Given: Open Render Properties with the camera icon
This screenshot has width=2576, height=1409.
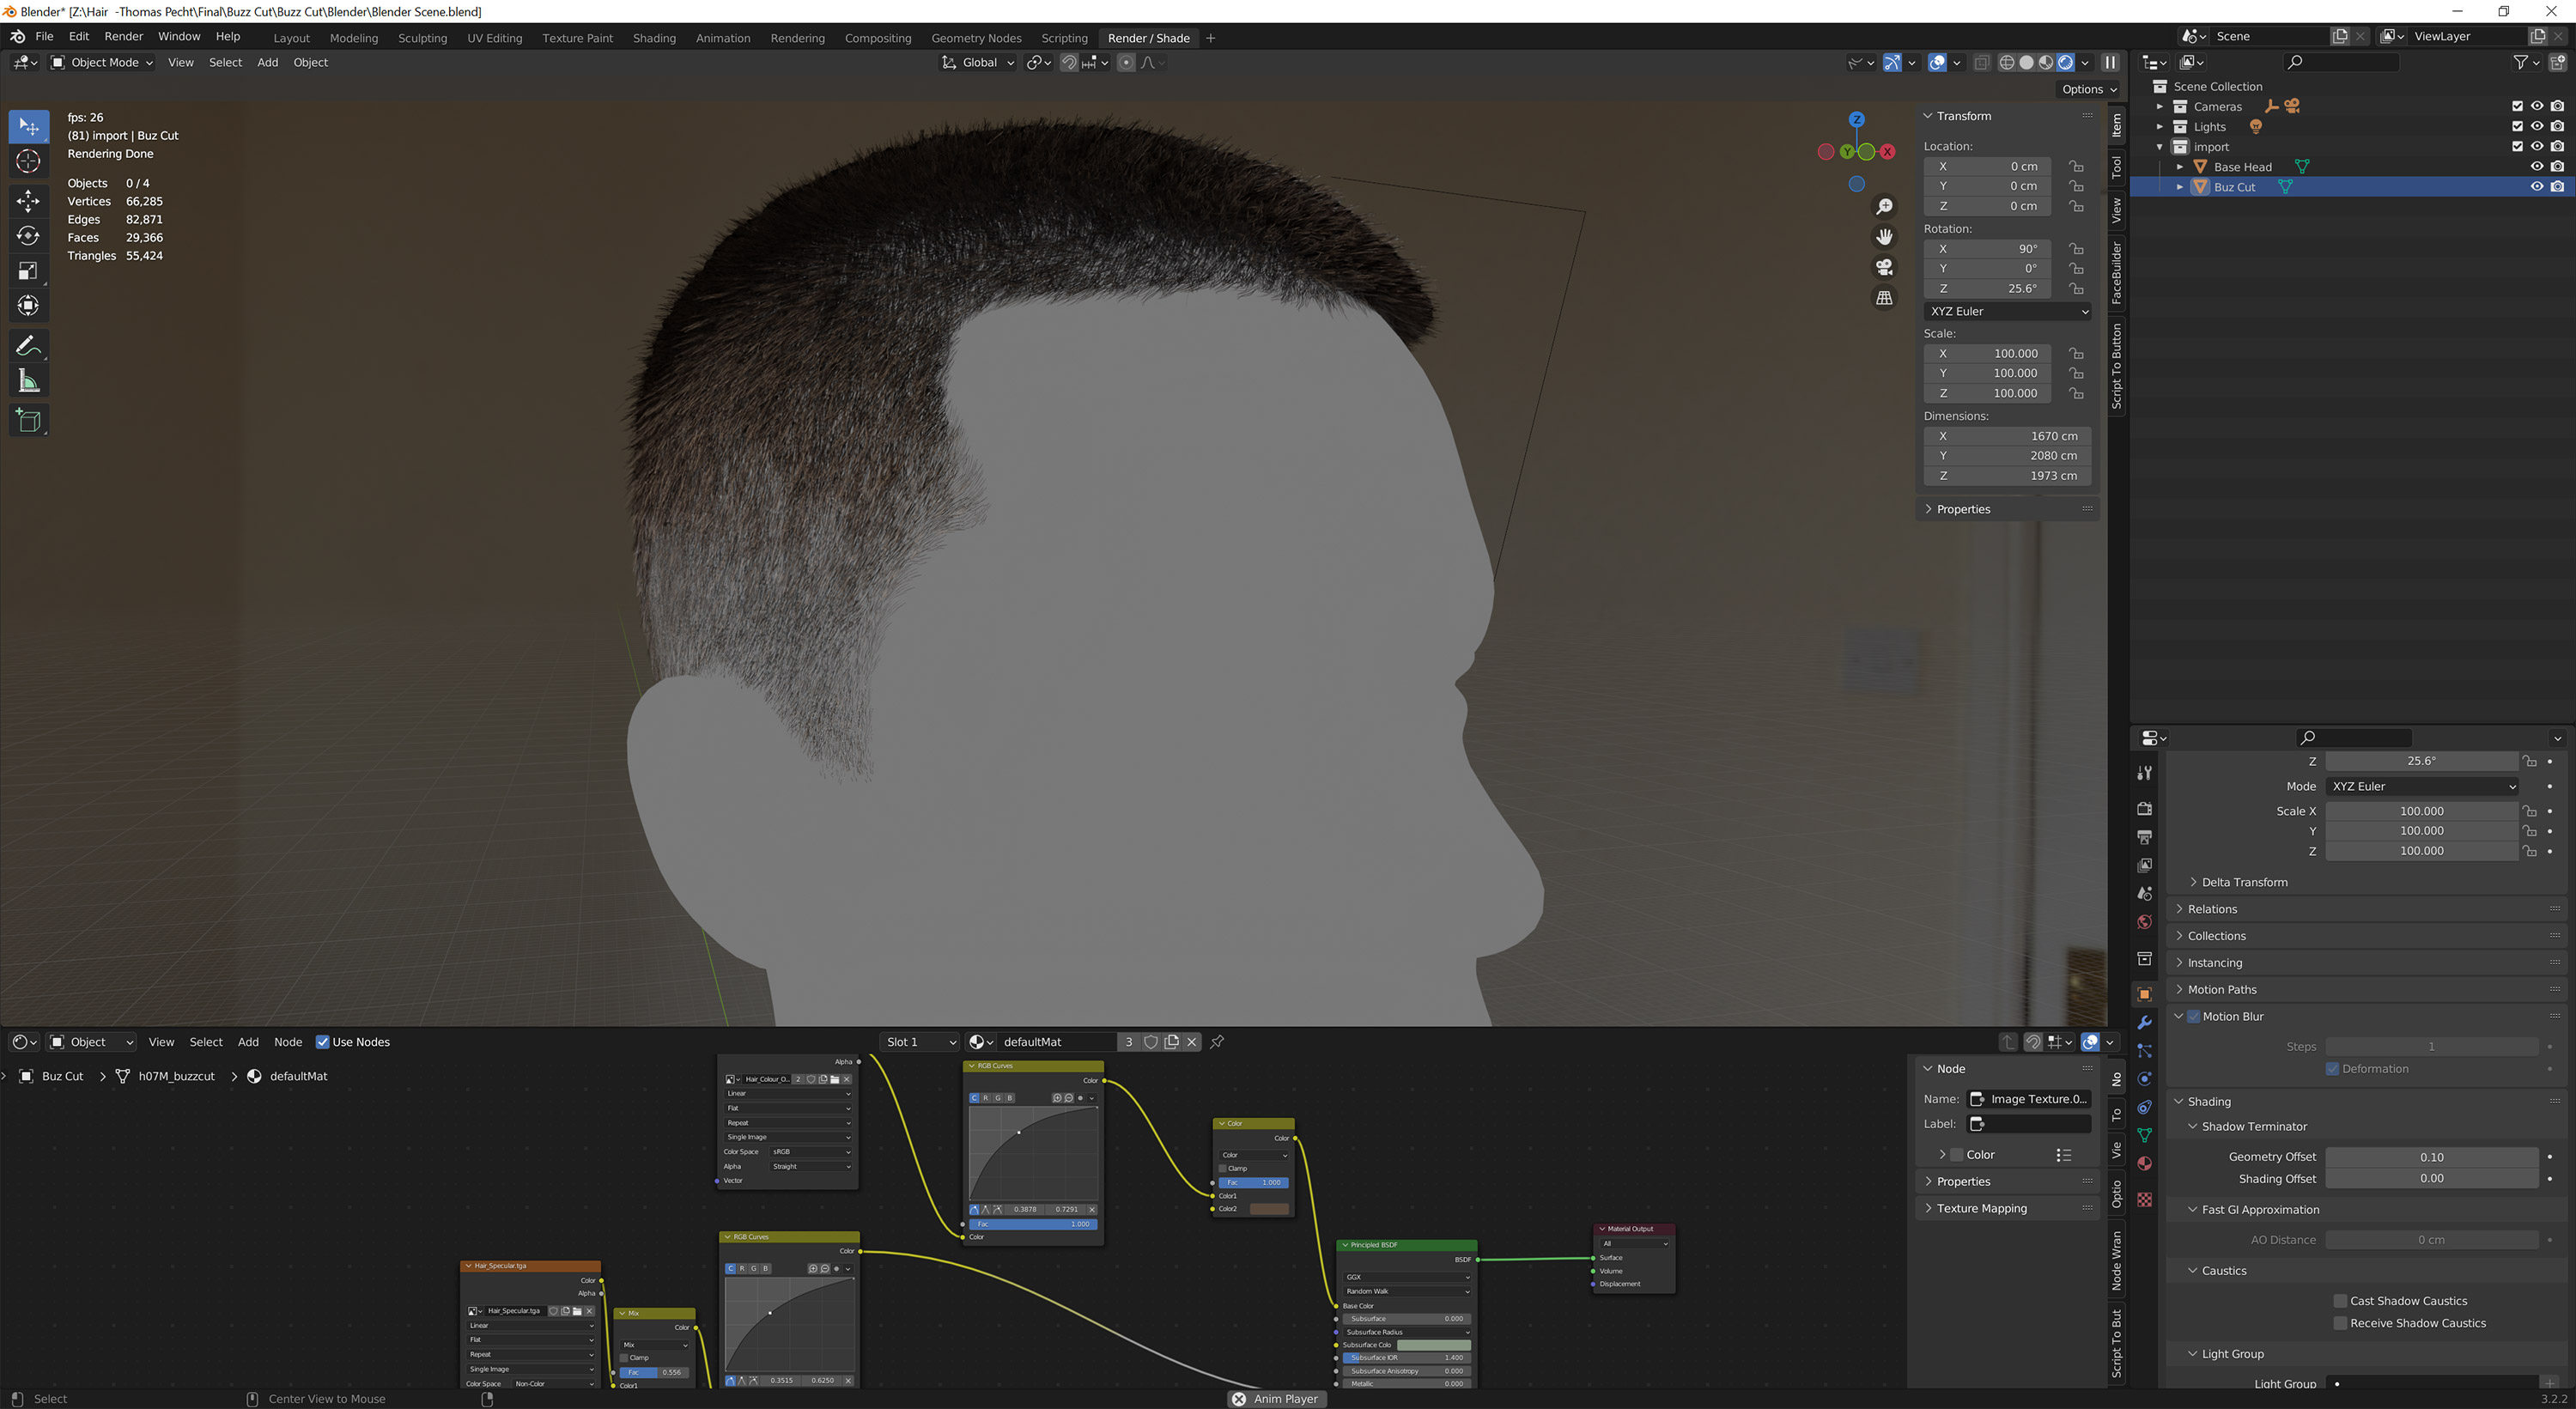Looking at the screenshot, I should point(2144,808).
